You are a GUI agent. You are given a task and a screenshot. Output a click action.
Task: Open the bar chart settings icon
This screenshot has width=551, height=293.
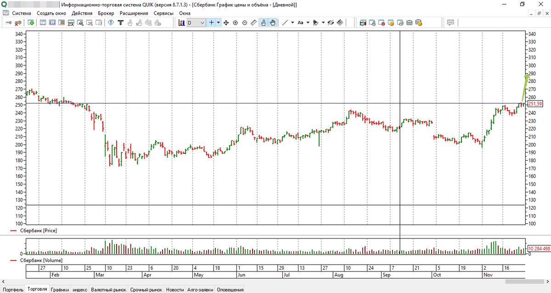(182, 22)
